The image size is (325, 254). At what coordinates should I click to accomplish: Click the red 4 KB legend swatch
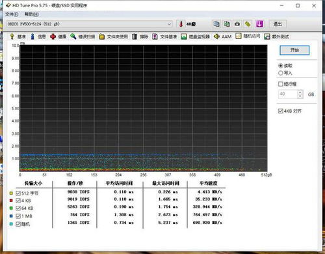11,201
